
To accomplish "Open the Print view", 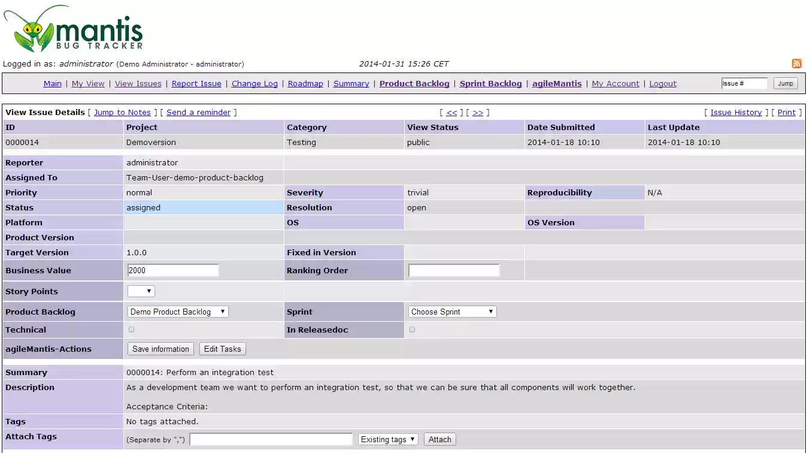I will coord(786,112).
